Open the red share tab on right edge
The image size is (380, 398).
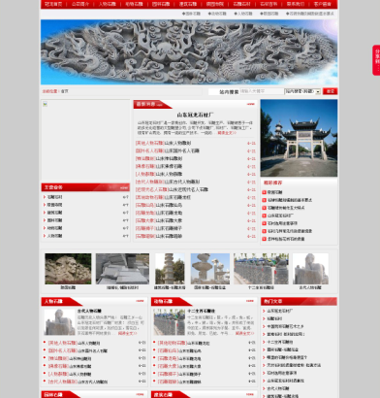(376, 60)
